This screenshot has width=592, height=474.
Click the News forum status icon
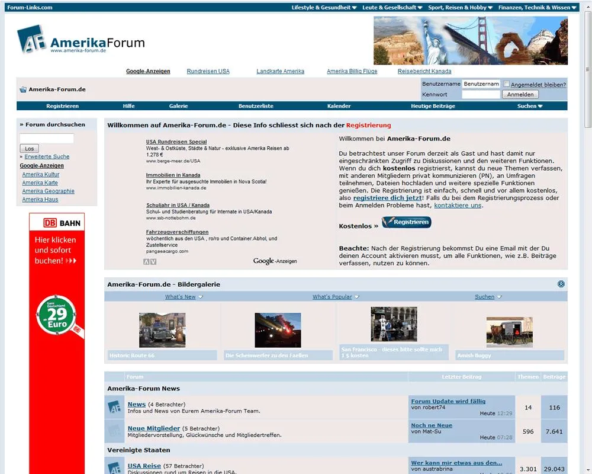(x=114, y=407)
